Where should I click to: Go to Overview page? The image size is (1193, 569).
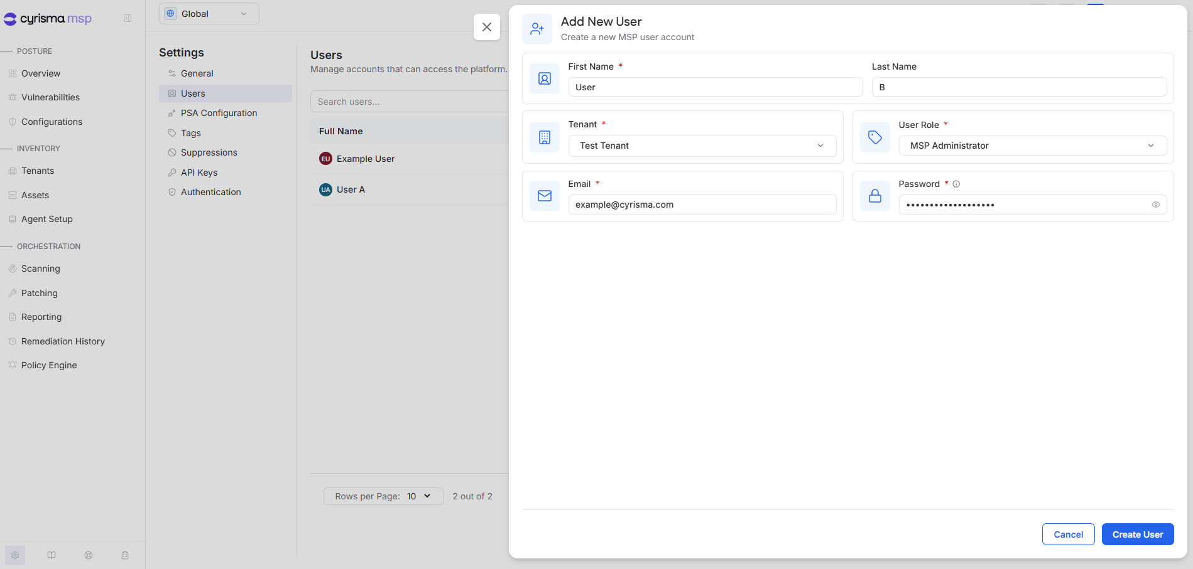[x=41, y=73]
